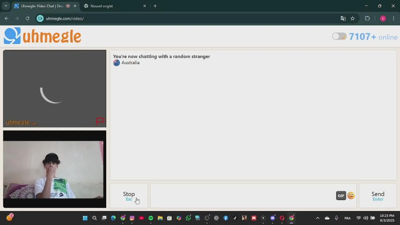Open Discord from the taskbar
Viewport: 400px width, 225px height.
[x=272, y=218]
